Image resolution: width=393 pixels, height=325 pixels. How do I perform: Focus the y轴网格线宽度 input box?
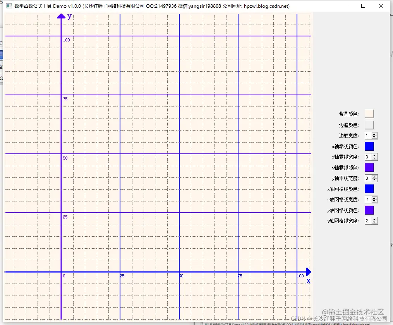tap(369, 221)
